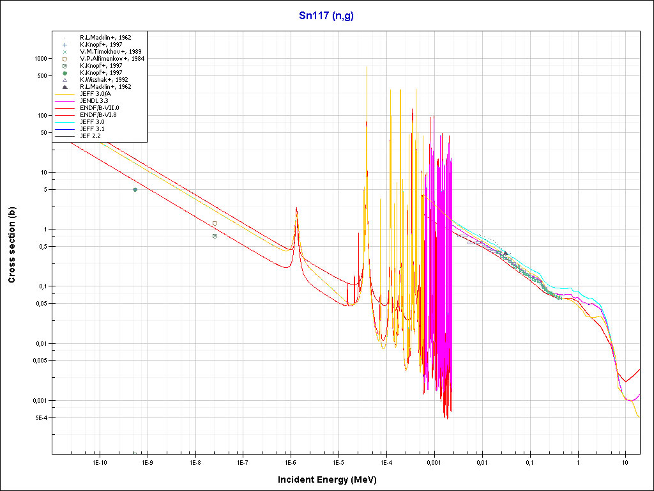Screen dimensions: 654x491
Task: Select the filled green circle legend marker
Action: [65, 73]
